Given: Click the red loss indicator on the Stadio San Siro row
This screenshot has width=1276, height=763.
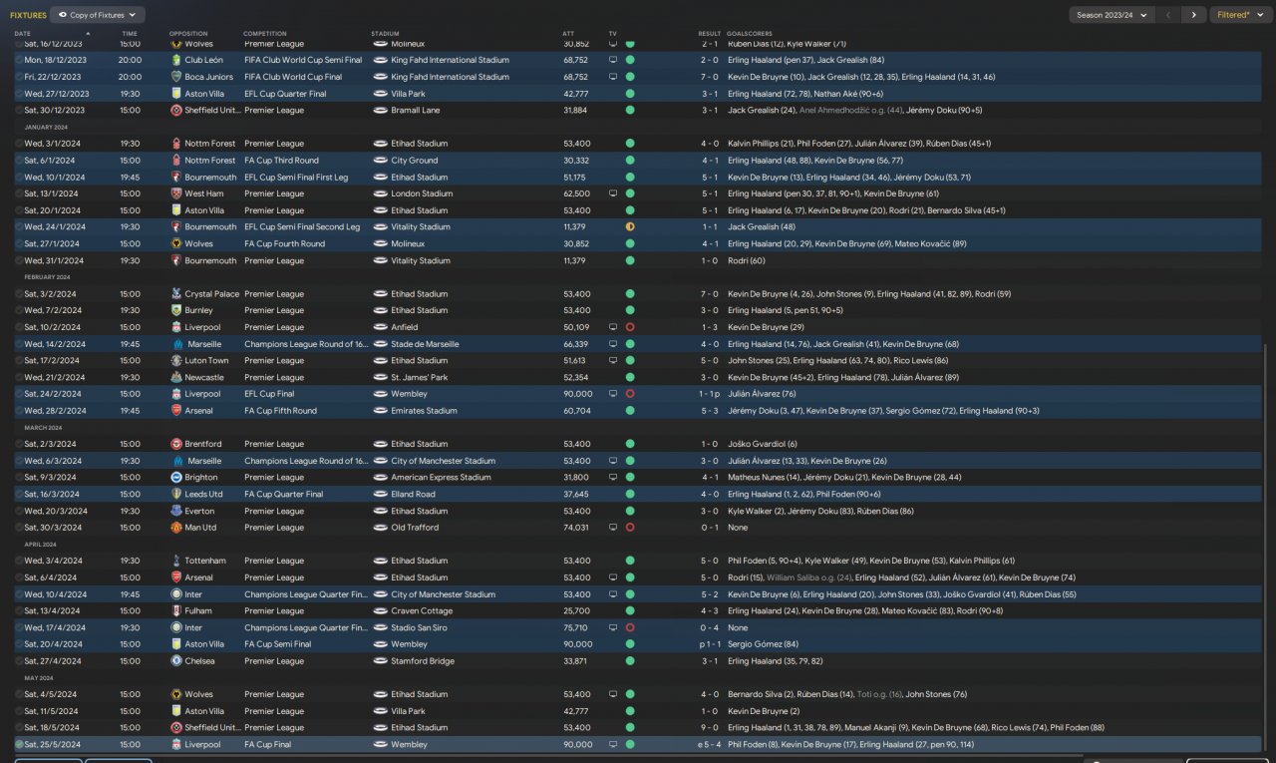Looking at the screenshot, I should coord(630,628).
